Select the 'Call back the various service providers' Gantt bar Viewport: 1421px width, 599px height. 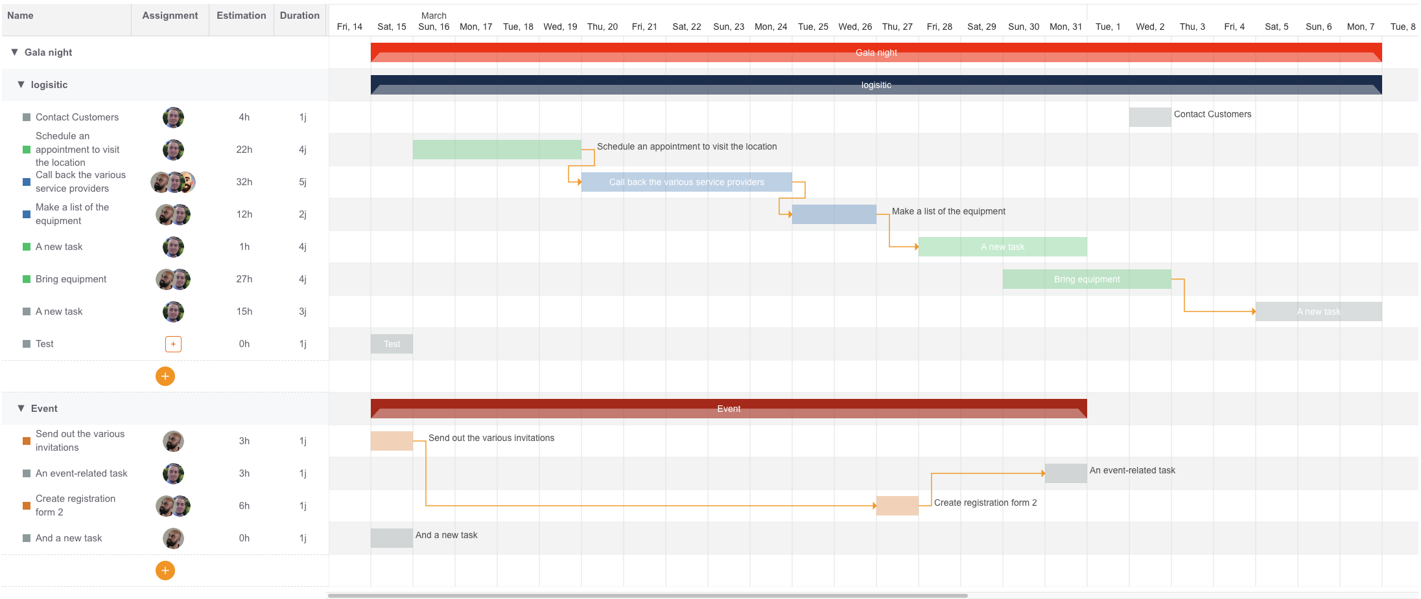click(x=686, y=182)
